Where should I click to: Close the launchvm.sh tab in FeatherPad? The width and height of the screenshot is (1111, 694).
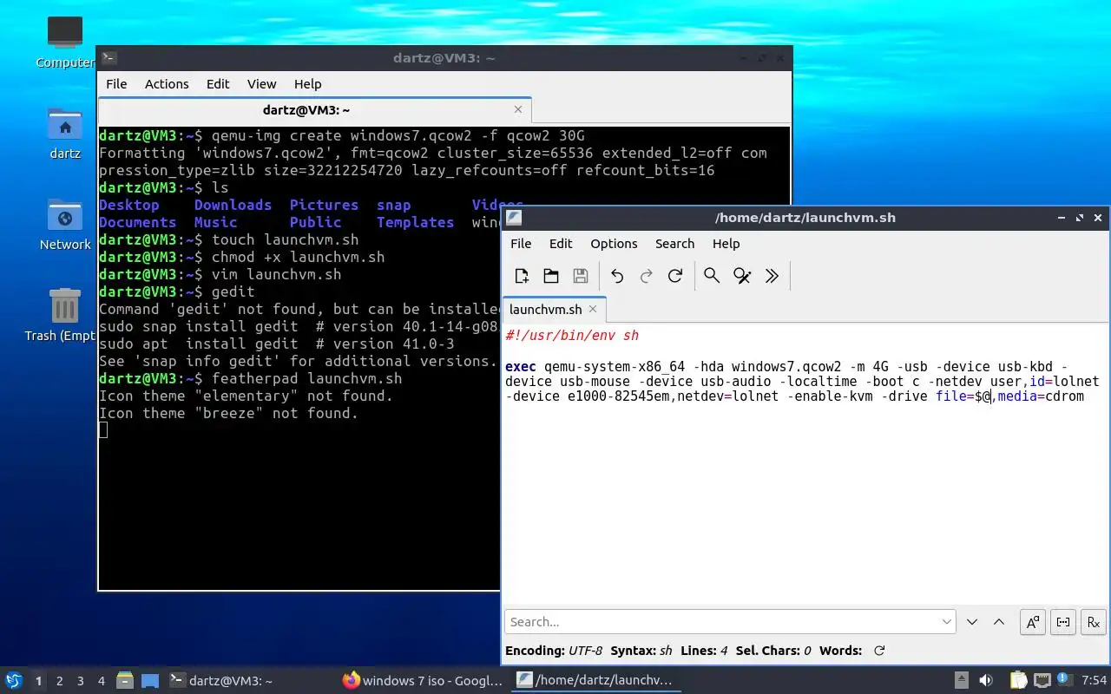[593, 309]
